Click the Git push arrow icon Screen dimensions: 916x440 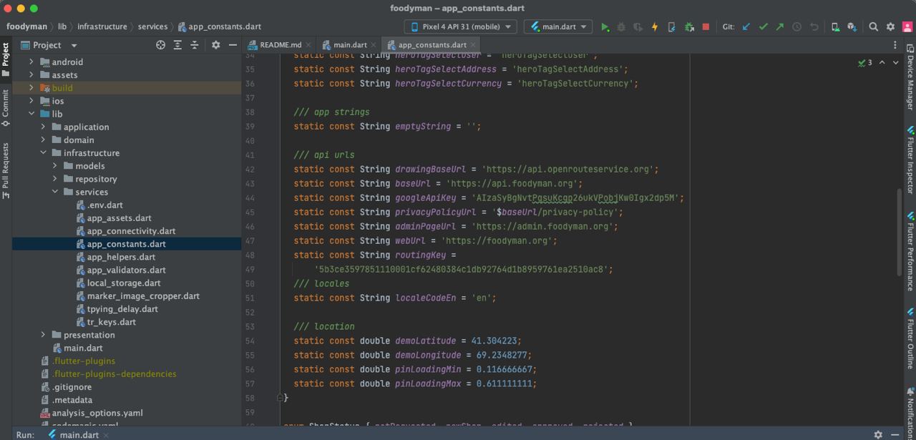779,27
